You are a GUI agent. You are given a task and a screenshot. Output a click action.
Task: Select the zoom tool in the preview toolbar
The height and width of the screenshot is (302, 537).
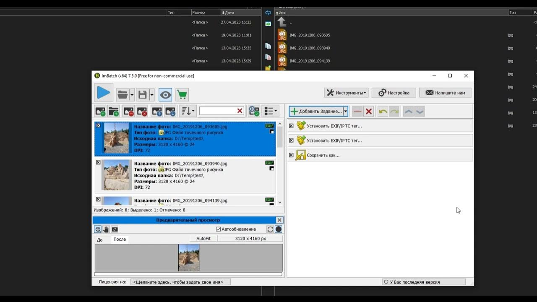[x=98, y=229]
